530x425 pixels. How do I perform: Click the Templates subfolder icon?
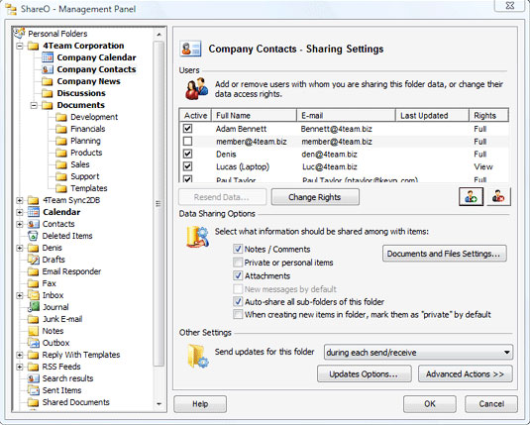point(61,188)
